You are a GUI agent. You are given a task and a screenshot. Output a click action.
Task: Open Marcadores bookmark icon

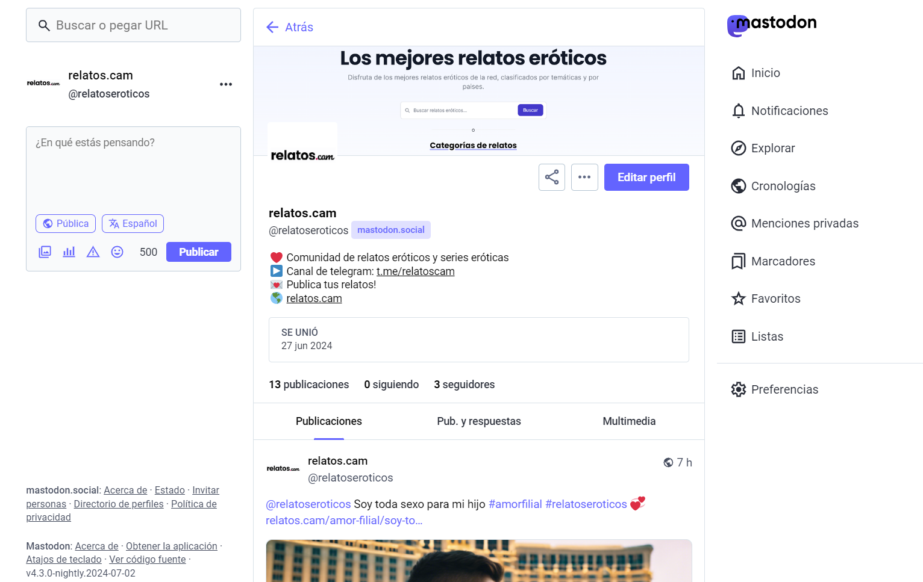coord(739,261)
